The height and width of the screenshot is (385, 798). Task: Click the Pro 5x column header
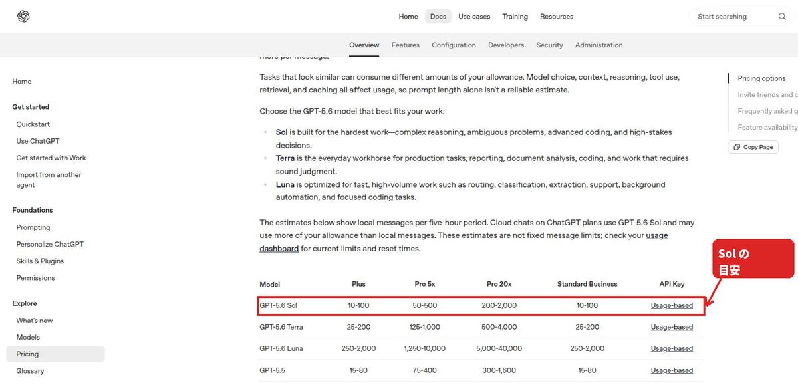[425, 284]
